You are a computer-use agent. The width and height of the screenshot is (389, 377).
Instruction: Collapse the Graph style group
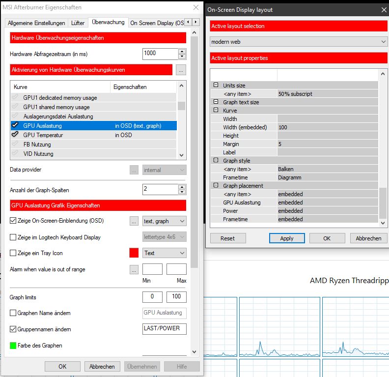click(216, 160)
